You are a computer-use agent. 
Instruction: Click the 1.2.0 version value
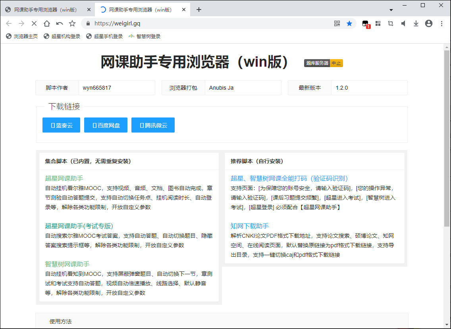point(342,88)
